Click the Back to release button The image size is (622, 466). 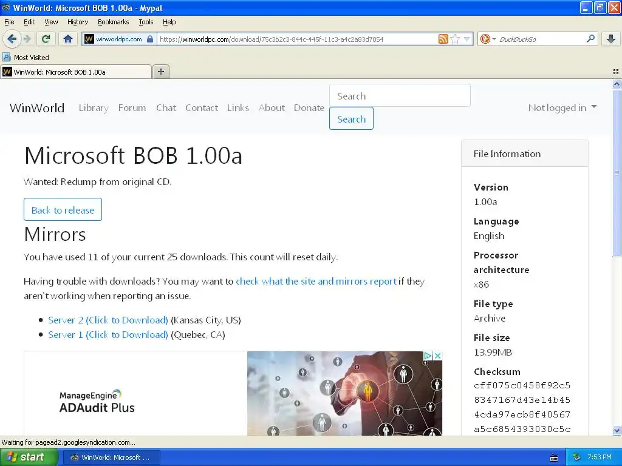click(x=63, y=209)
